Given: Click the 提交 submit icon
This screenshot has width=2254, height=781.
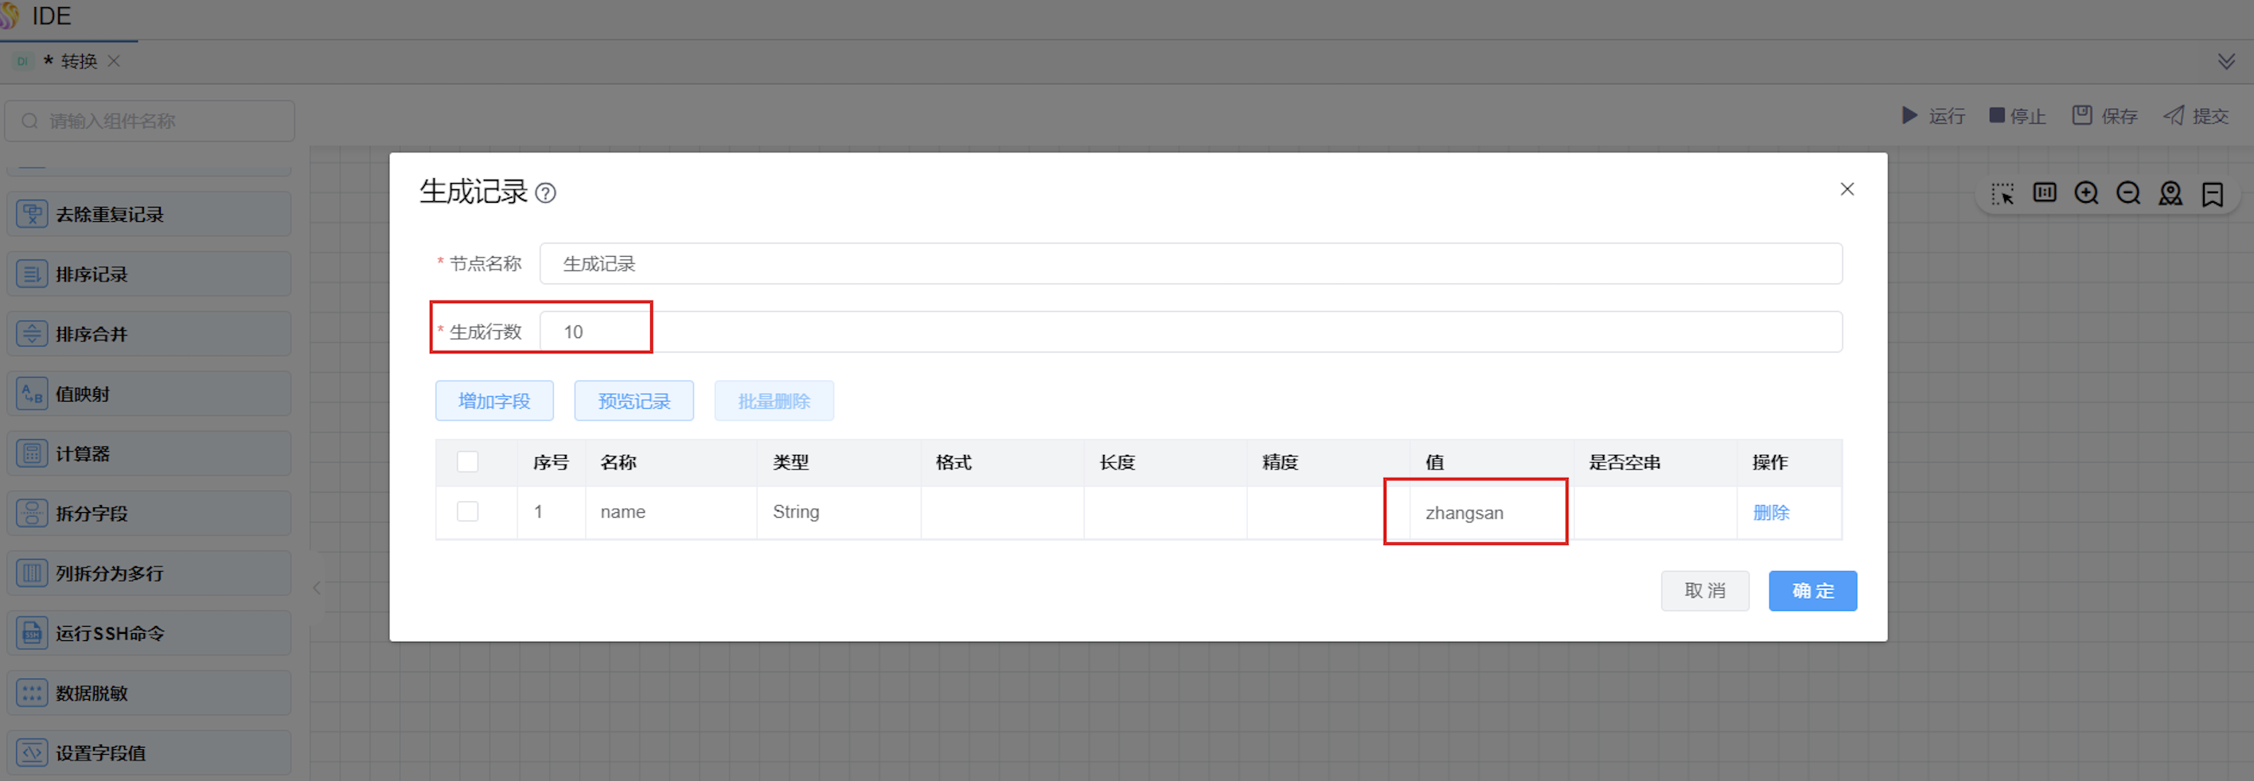Looking at the screenshot, I should click(2174, 115).
